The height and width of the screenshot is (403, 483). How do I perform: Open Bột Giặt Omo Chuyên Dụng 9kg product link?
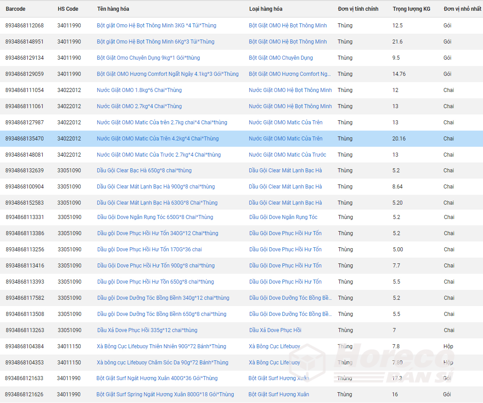tap(148, 58)
